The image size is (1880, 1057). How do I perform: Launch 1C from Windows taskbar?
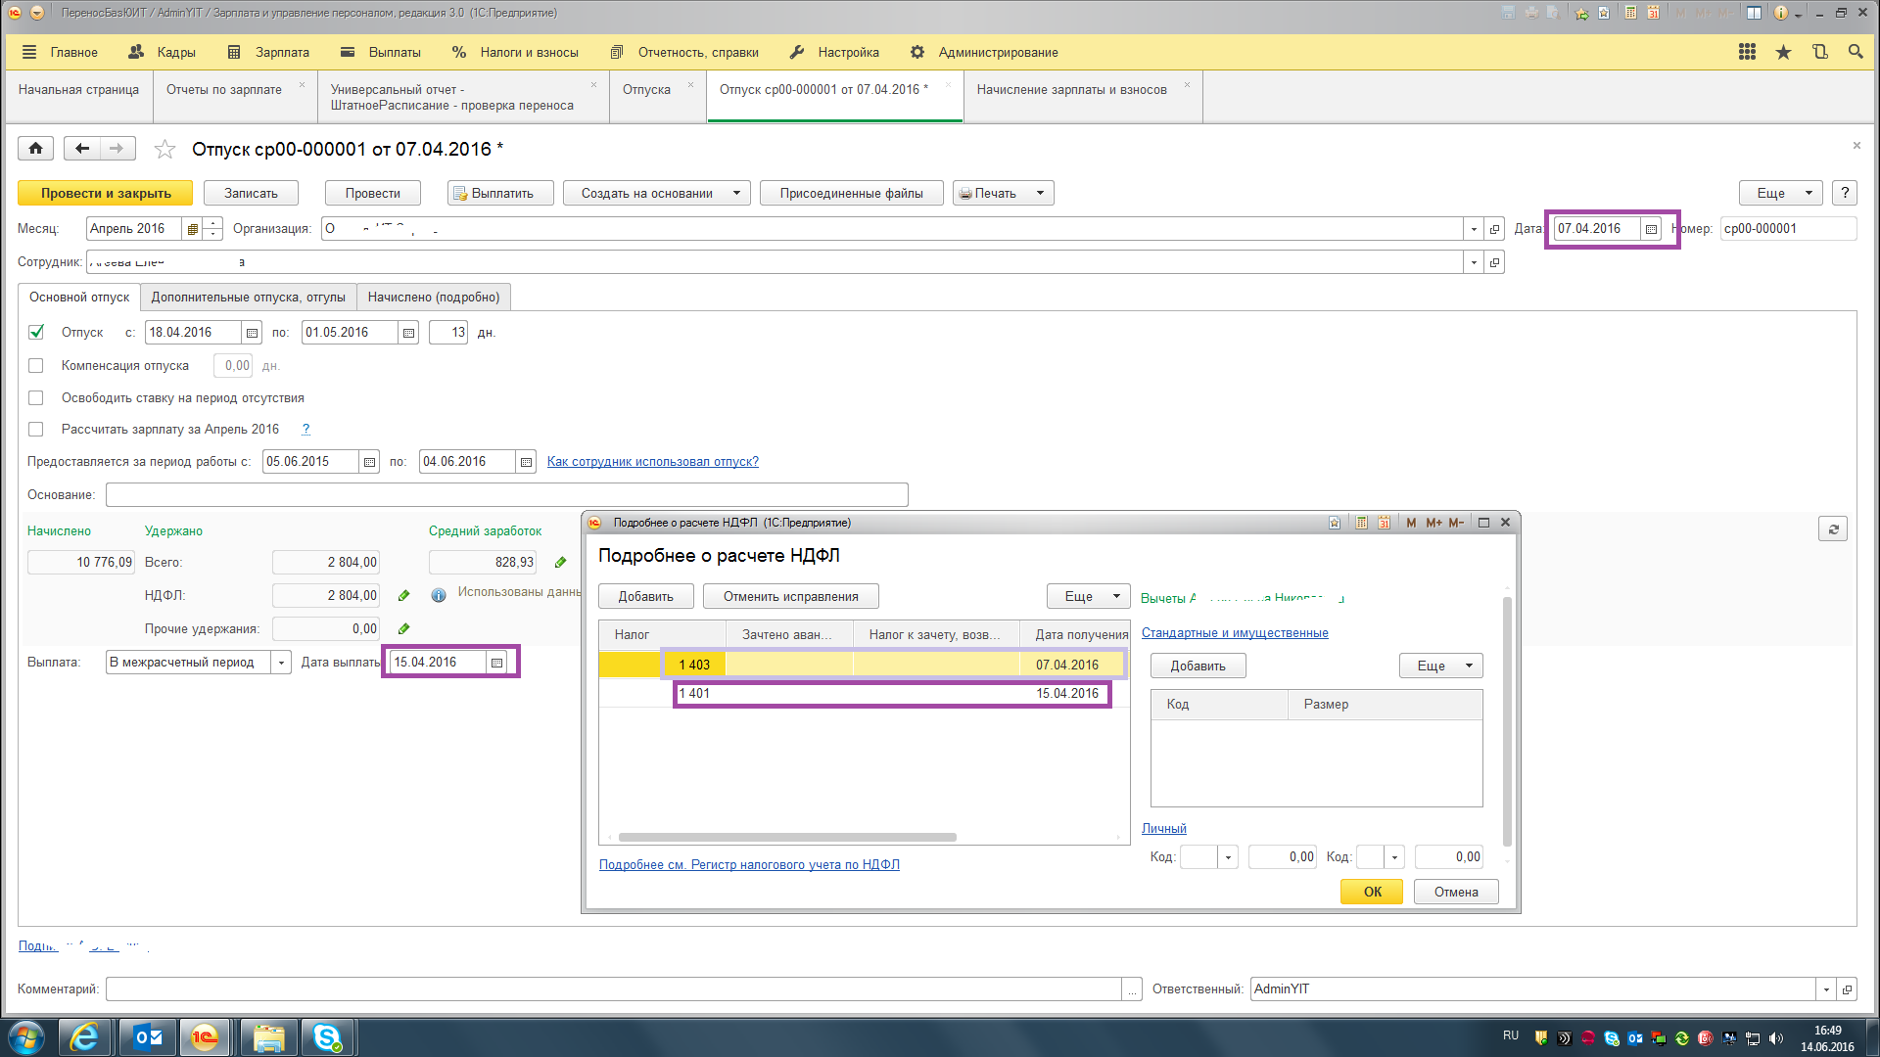tap(205, 1037)
